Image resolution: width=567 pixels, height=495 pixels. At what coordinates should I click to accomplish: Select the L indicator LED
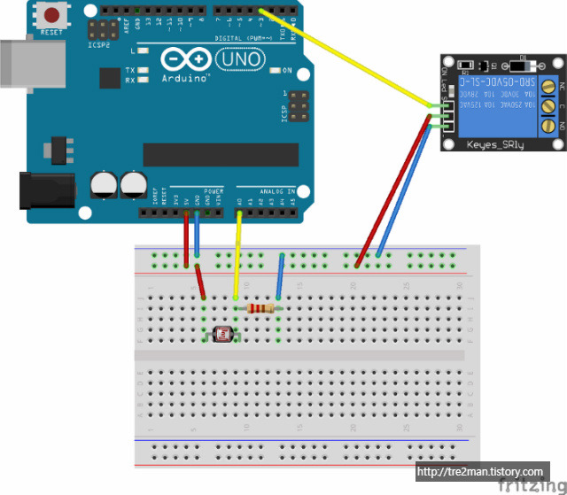pyautogui.click(x=143, y=51)
